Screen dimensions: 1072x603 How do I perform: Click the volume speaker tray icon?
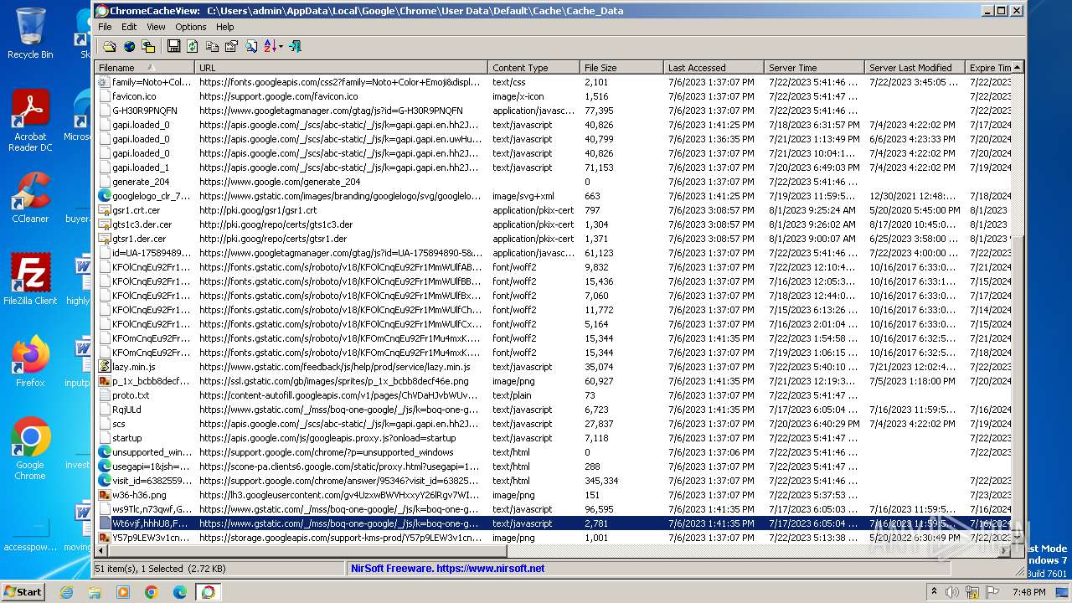click(954, 592)
